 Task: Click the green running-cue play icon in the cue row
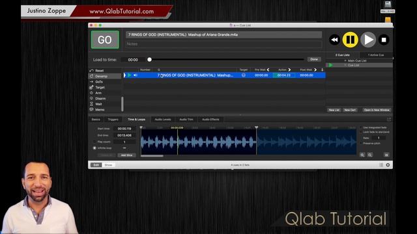(130, 75)
